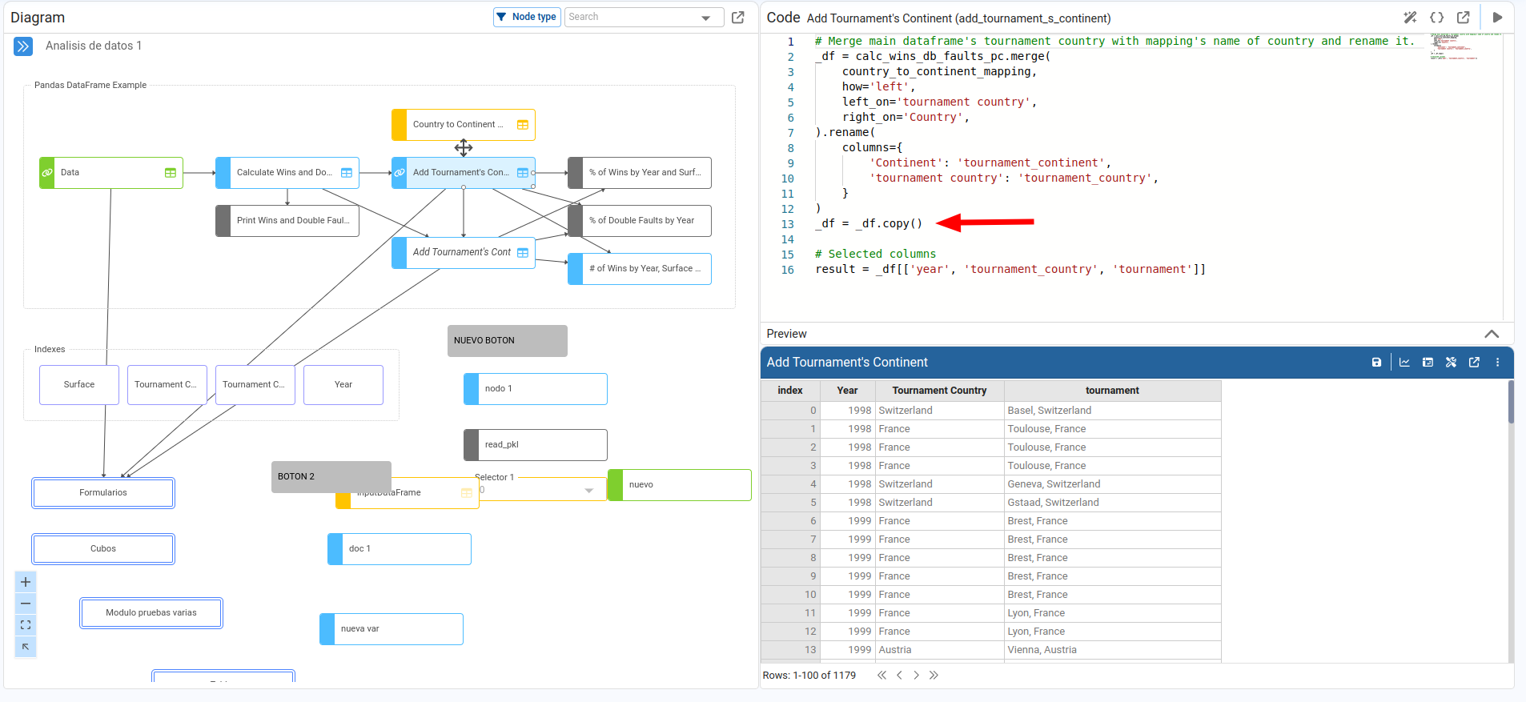Zoom in on the diagram canvas
The height and width of the screenshot is (702, 1526).
pos(26,582)
